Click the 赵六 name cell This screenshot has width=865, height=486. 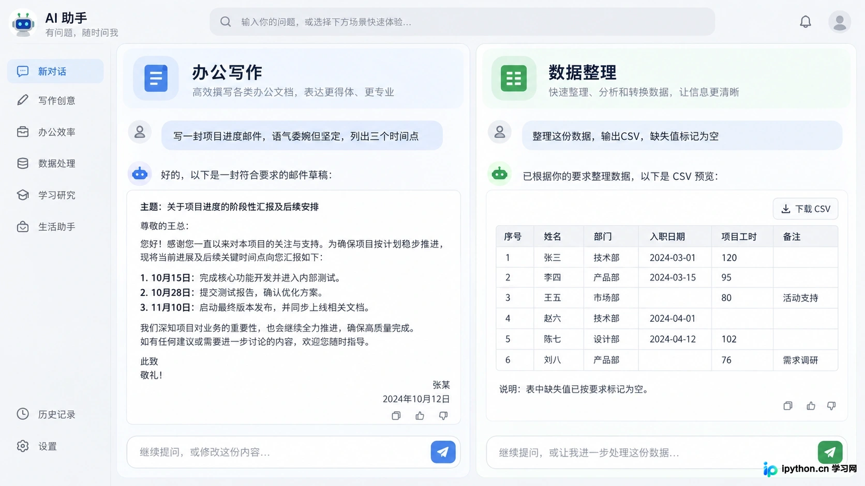553,319
